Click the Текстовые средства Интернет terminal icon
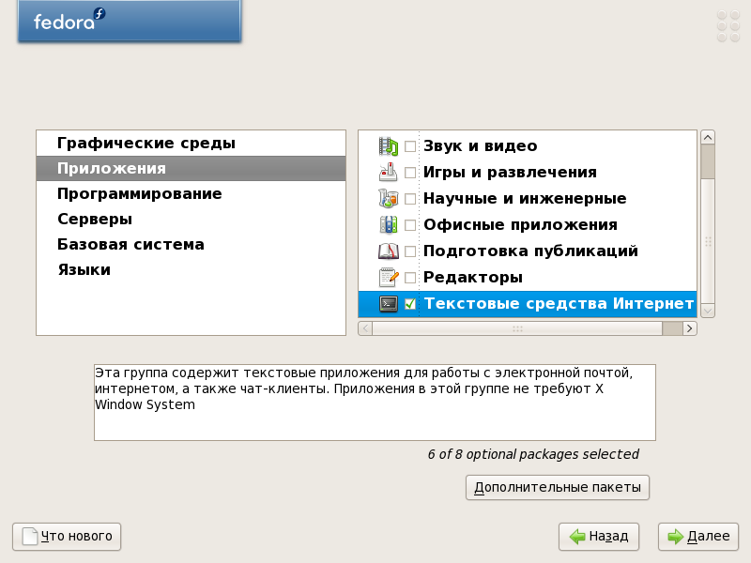 click(x=389, y=303)
